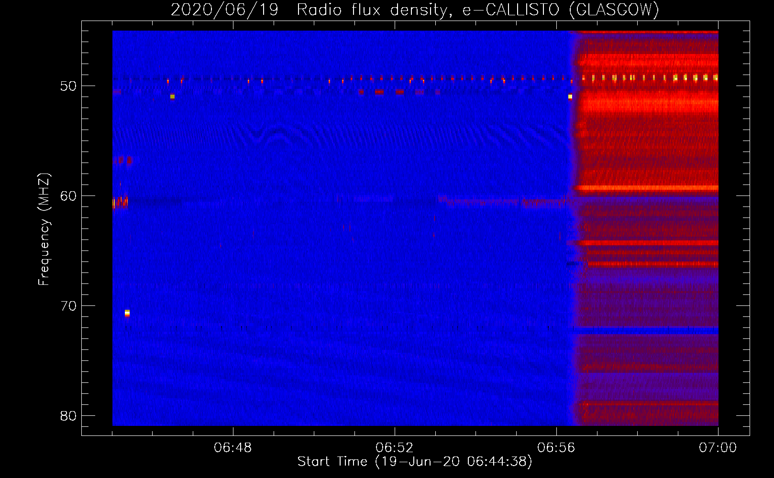Click the 50 MHz frequency tick label
The image size is (774, 478).
[68, 86]
